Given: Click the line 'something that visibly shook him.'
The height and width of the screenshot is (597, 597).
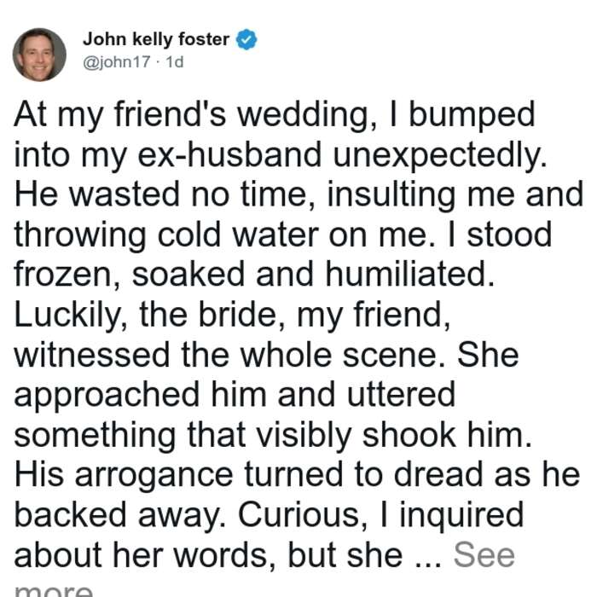Looking at the screenshot, I should (x=273, y=435).
